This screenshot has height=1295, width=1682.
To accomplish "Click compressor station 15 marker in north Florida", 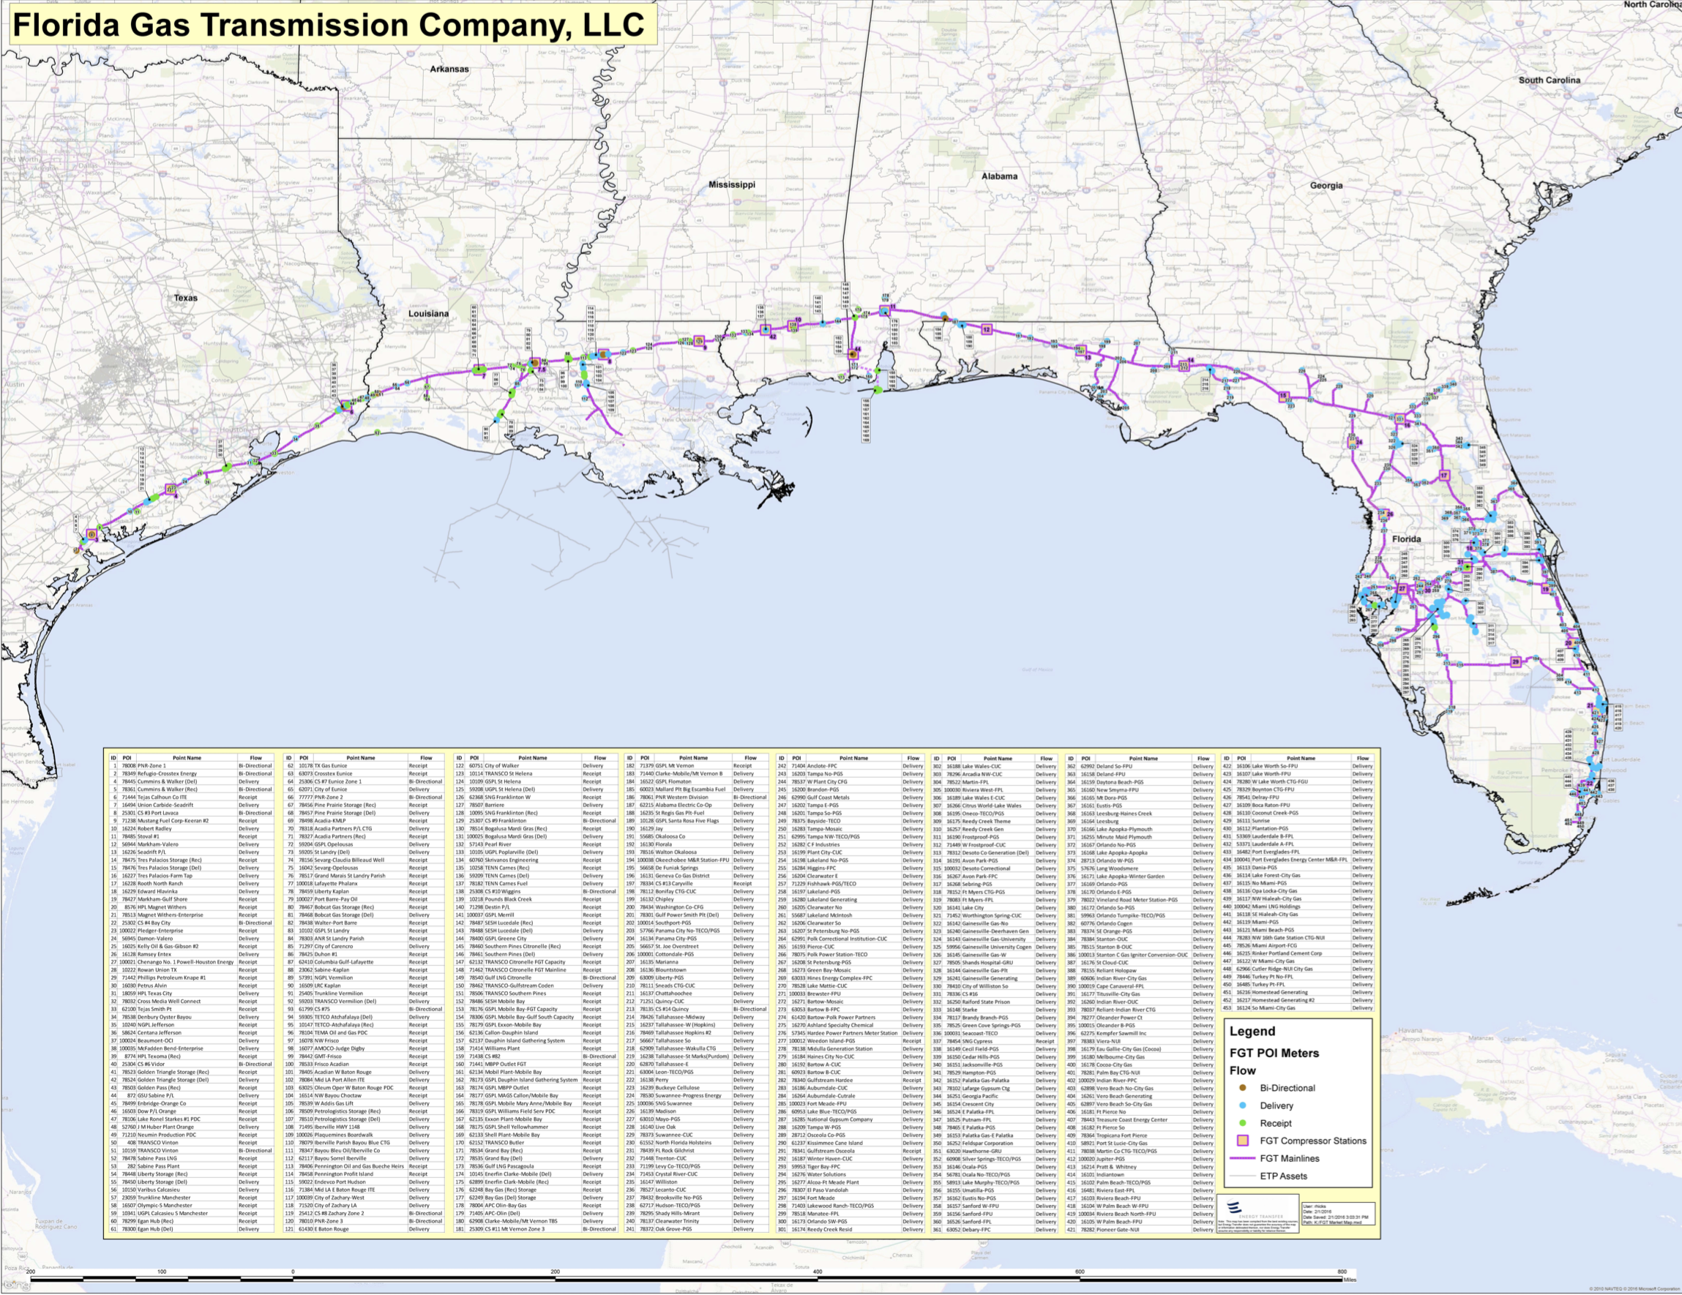I will click(x=1283, y=397).
